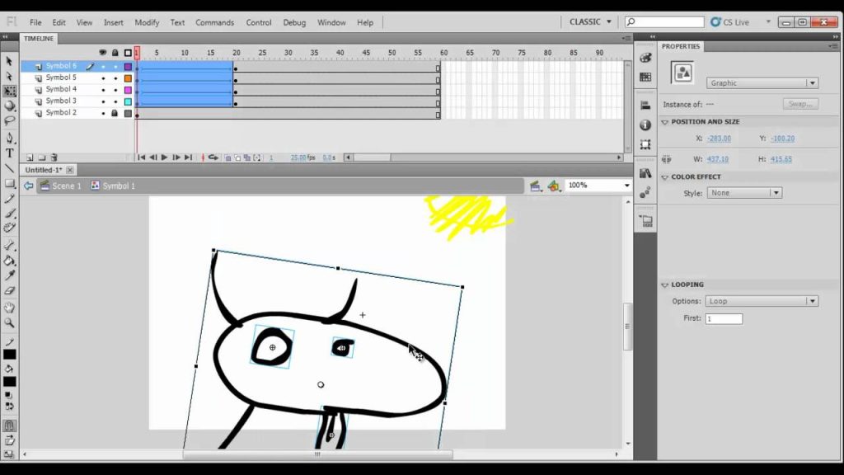
Task: Open the Graphic instance type dropdown
Action: coord(762,83)
